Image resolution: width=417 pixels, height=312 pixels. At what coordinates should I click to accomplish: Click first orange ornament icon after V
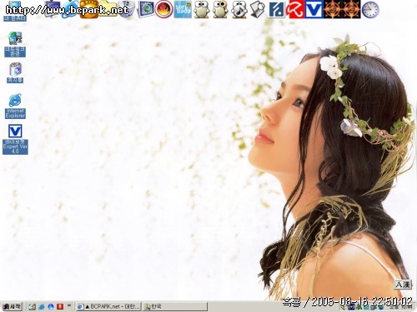click(333, 9)
